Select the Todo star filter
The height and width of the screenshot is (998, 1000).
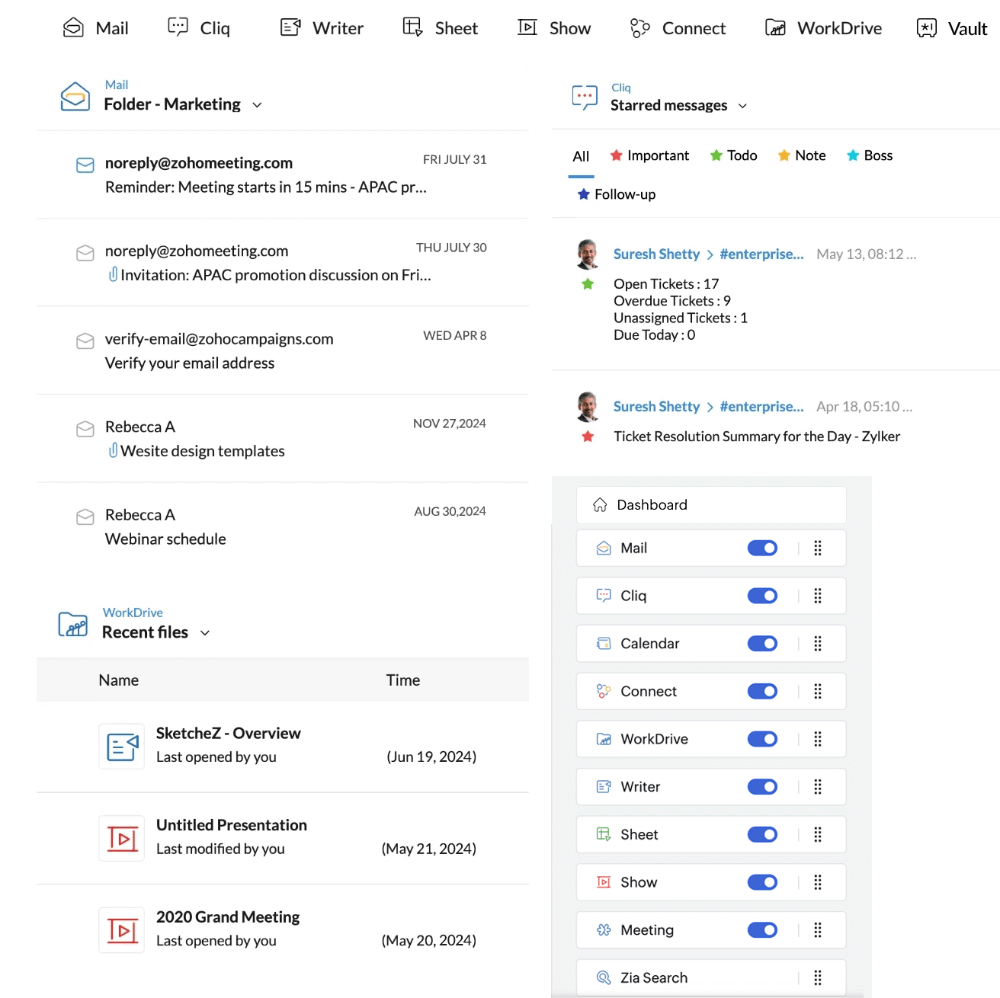point(733,155)
